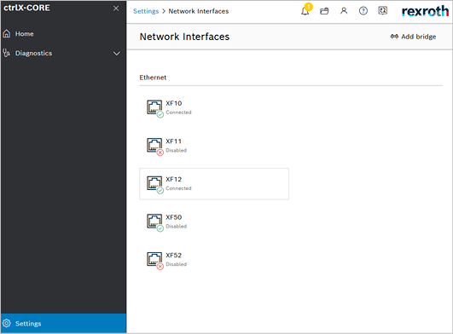
Task: Click the Settings gear icon
Action: 7,323
